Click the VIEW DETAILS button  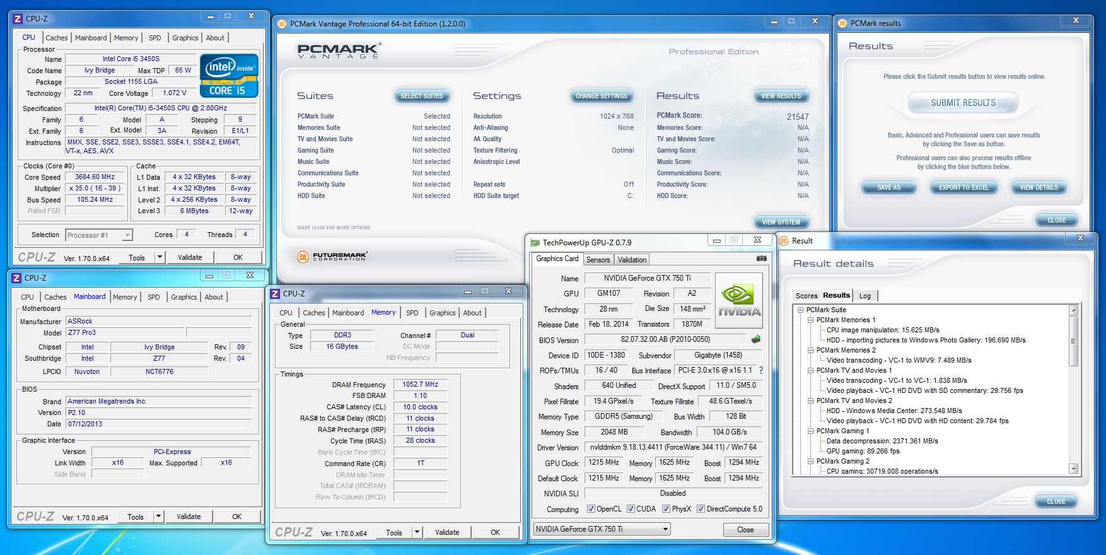pos(1039,187)
